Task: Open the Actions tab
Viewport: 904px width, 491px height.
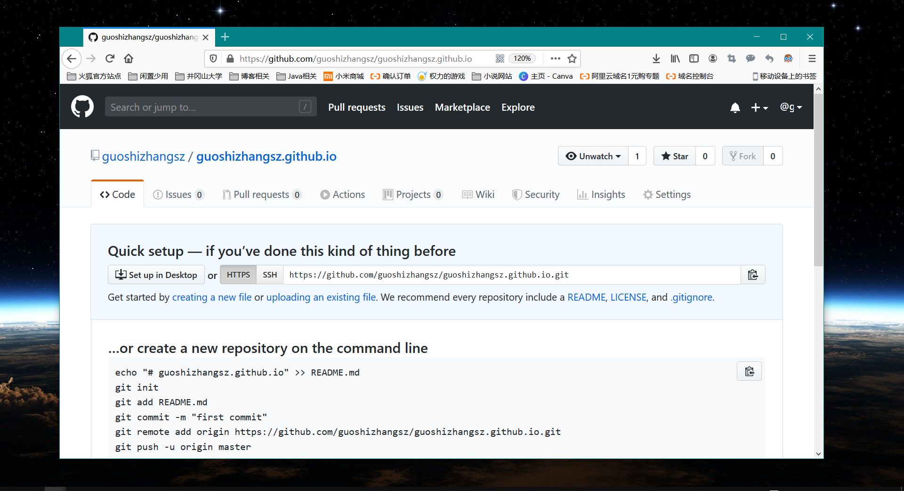Action: coord(342,195)
